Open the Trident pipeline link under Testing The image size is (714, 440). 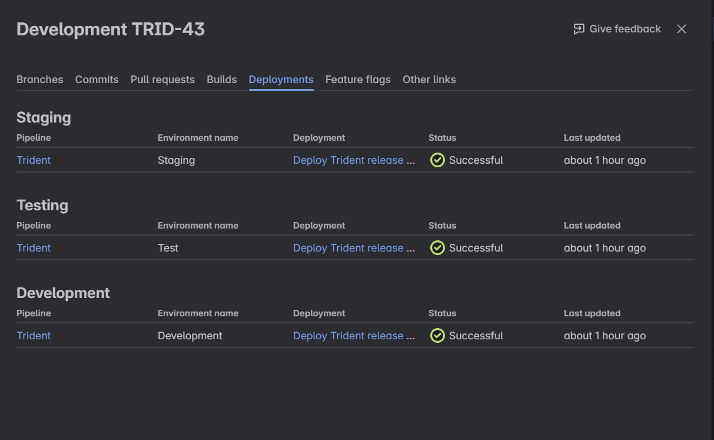34,247
